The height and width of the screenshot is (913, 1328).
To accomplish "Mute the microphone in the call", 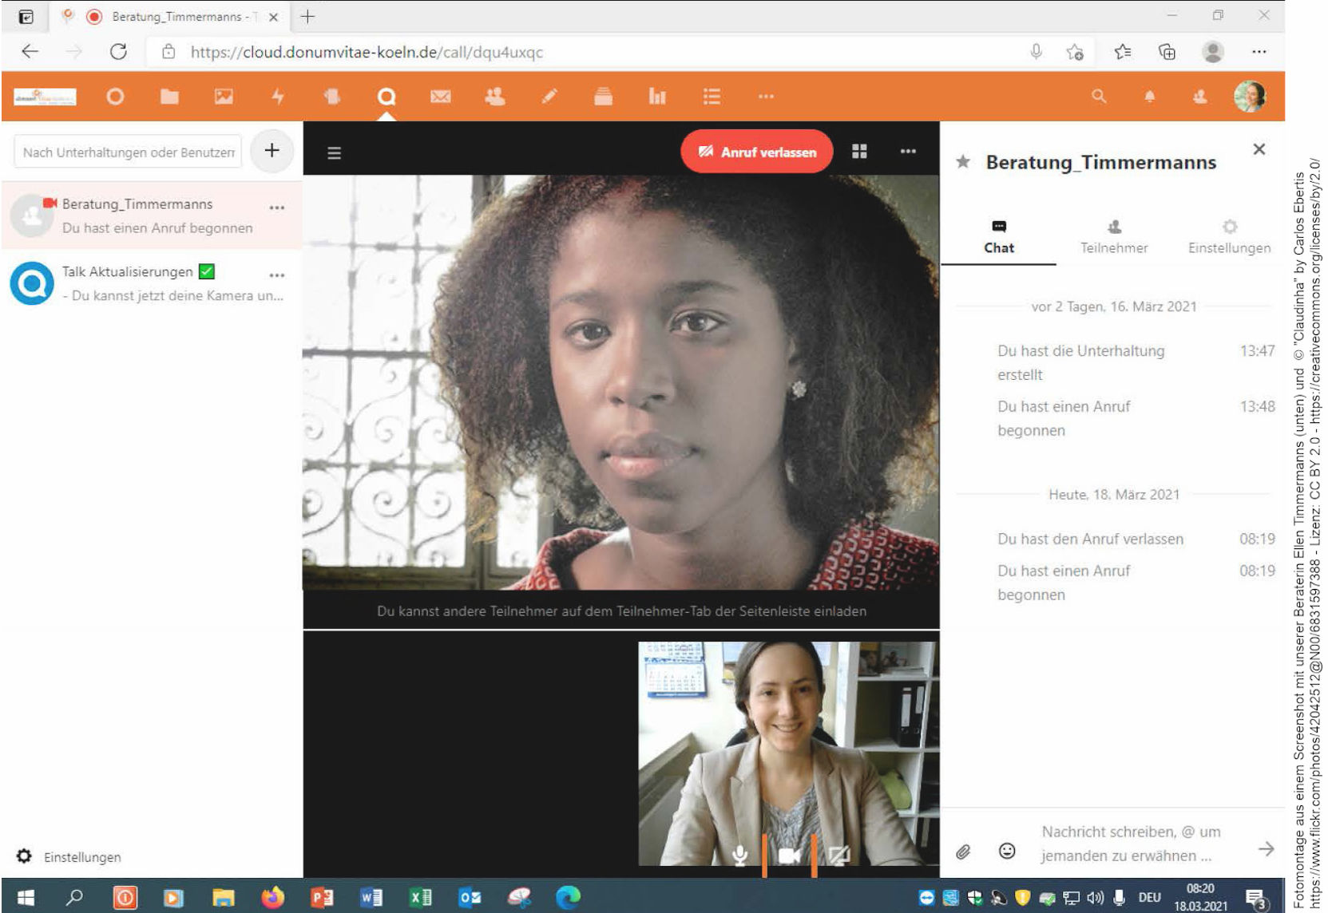I will coord(740,856).
